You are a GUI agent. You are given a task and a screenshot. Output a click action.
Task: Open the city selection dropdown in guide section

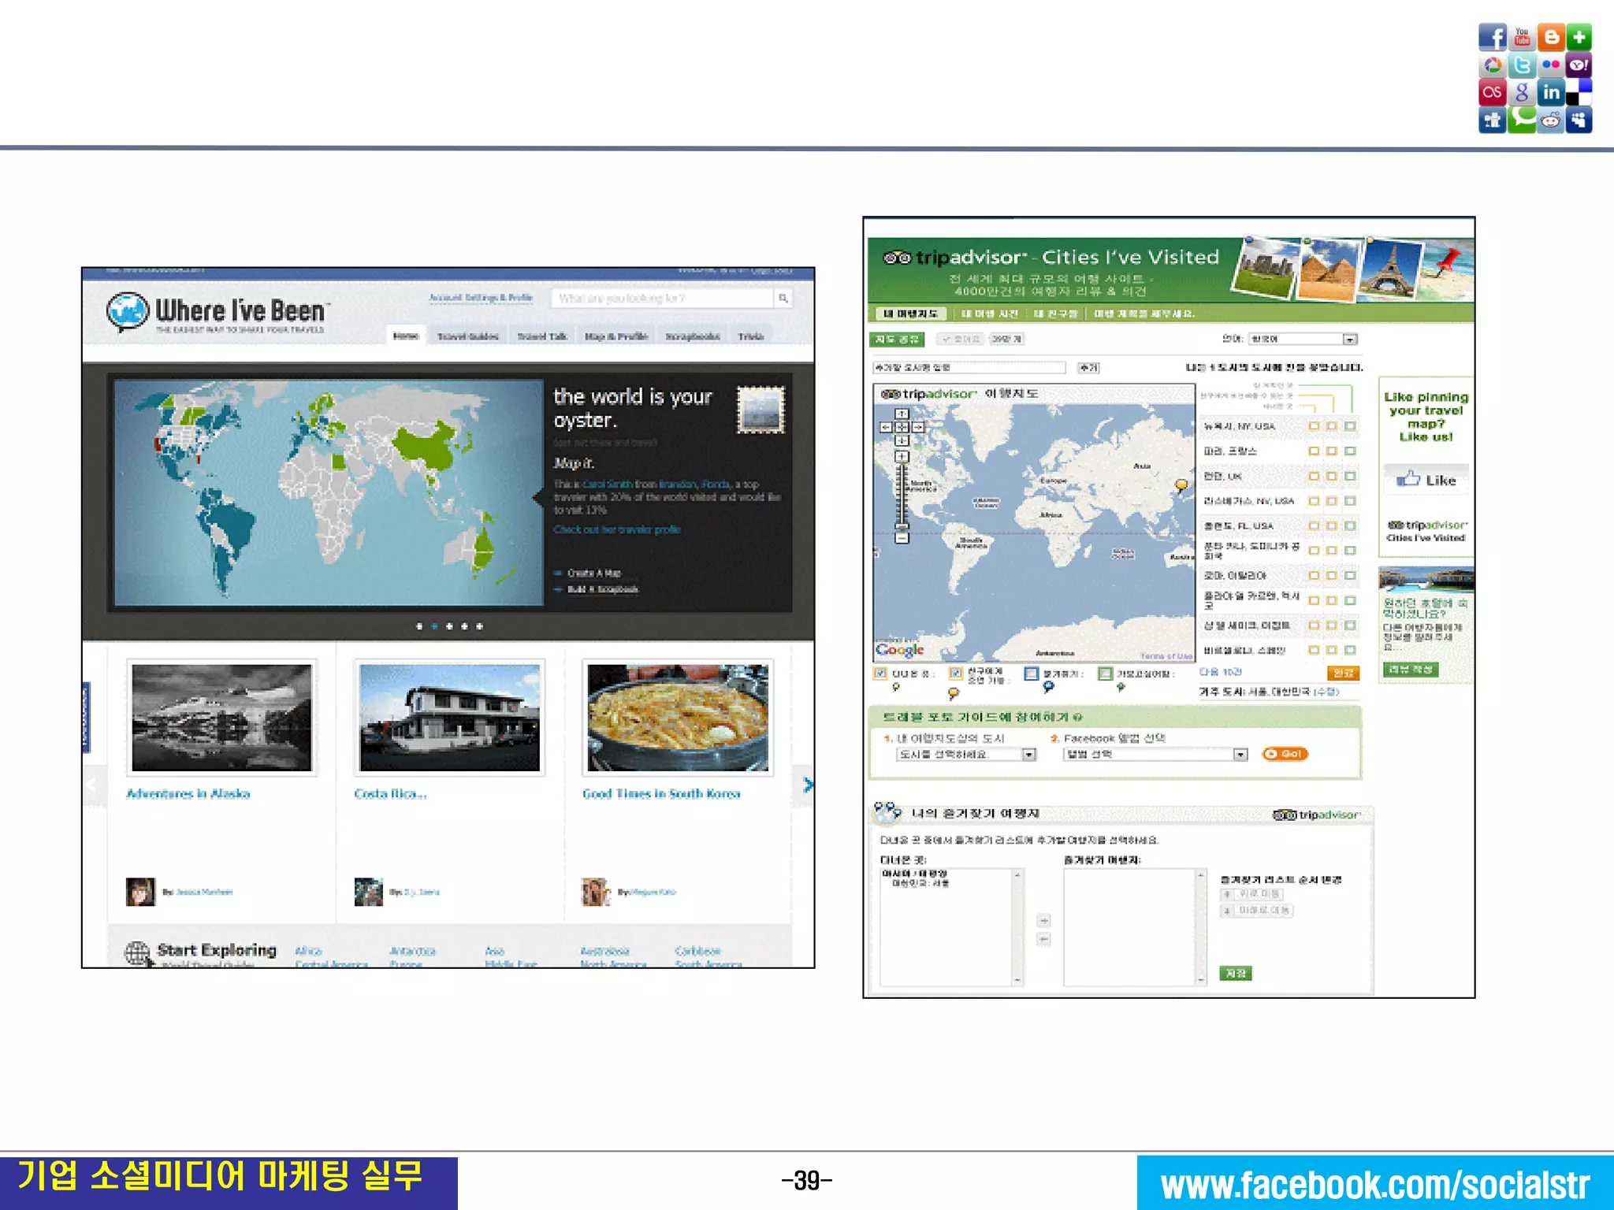1028,755
